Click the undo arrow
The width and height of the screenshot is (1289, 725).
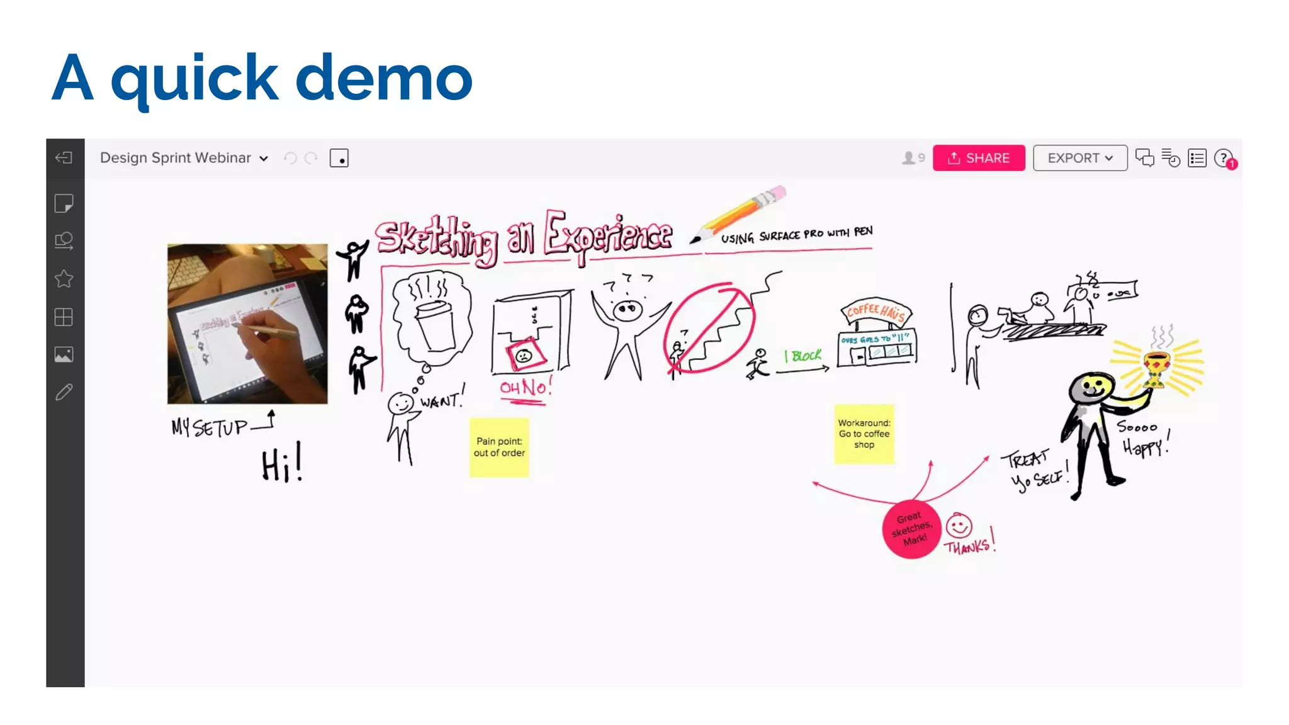point(290,158)
